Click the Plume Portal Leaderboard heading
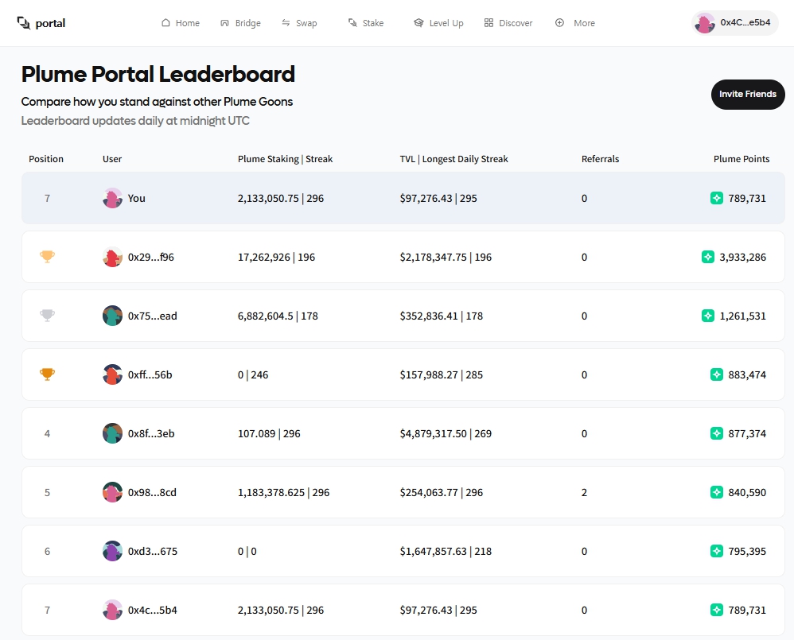 click(158, 75)
